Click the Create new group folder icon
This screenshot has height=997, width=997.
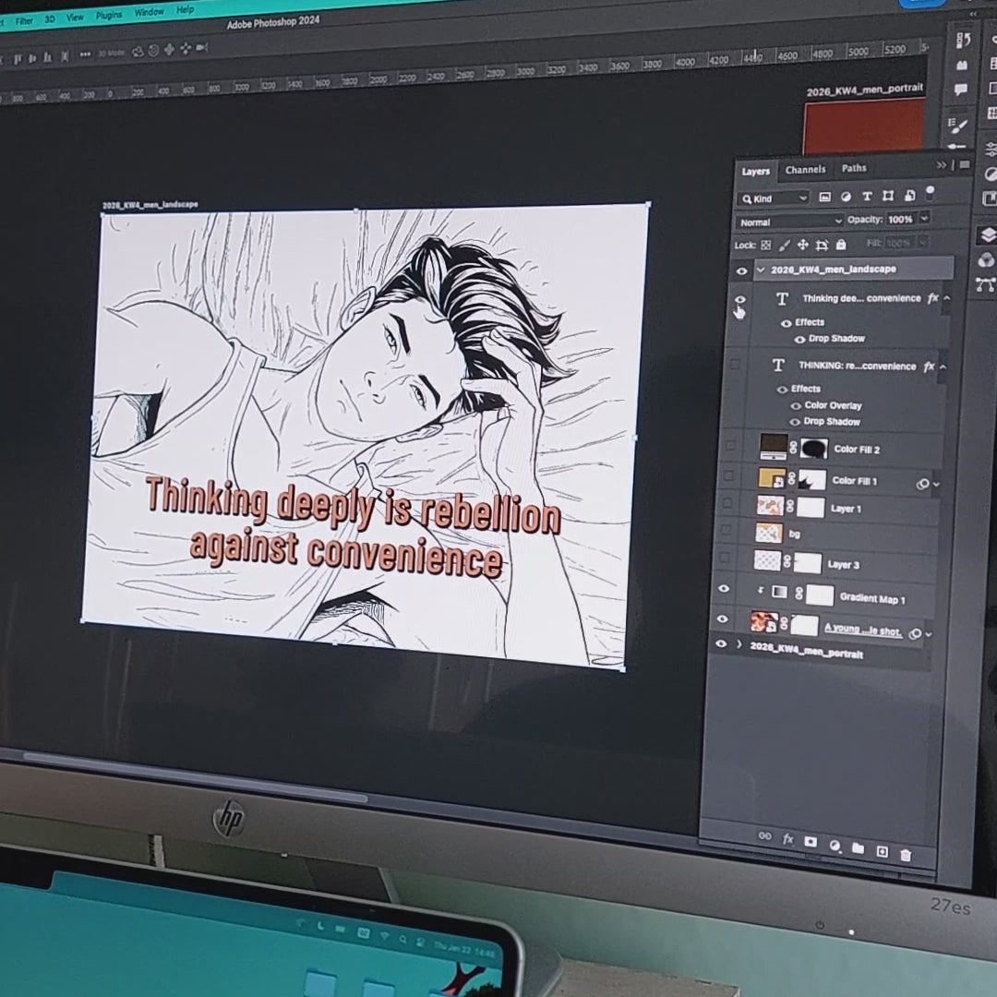click(858, 848)
